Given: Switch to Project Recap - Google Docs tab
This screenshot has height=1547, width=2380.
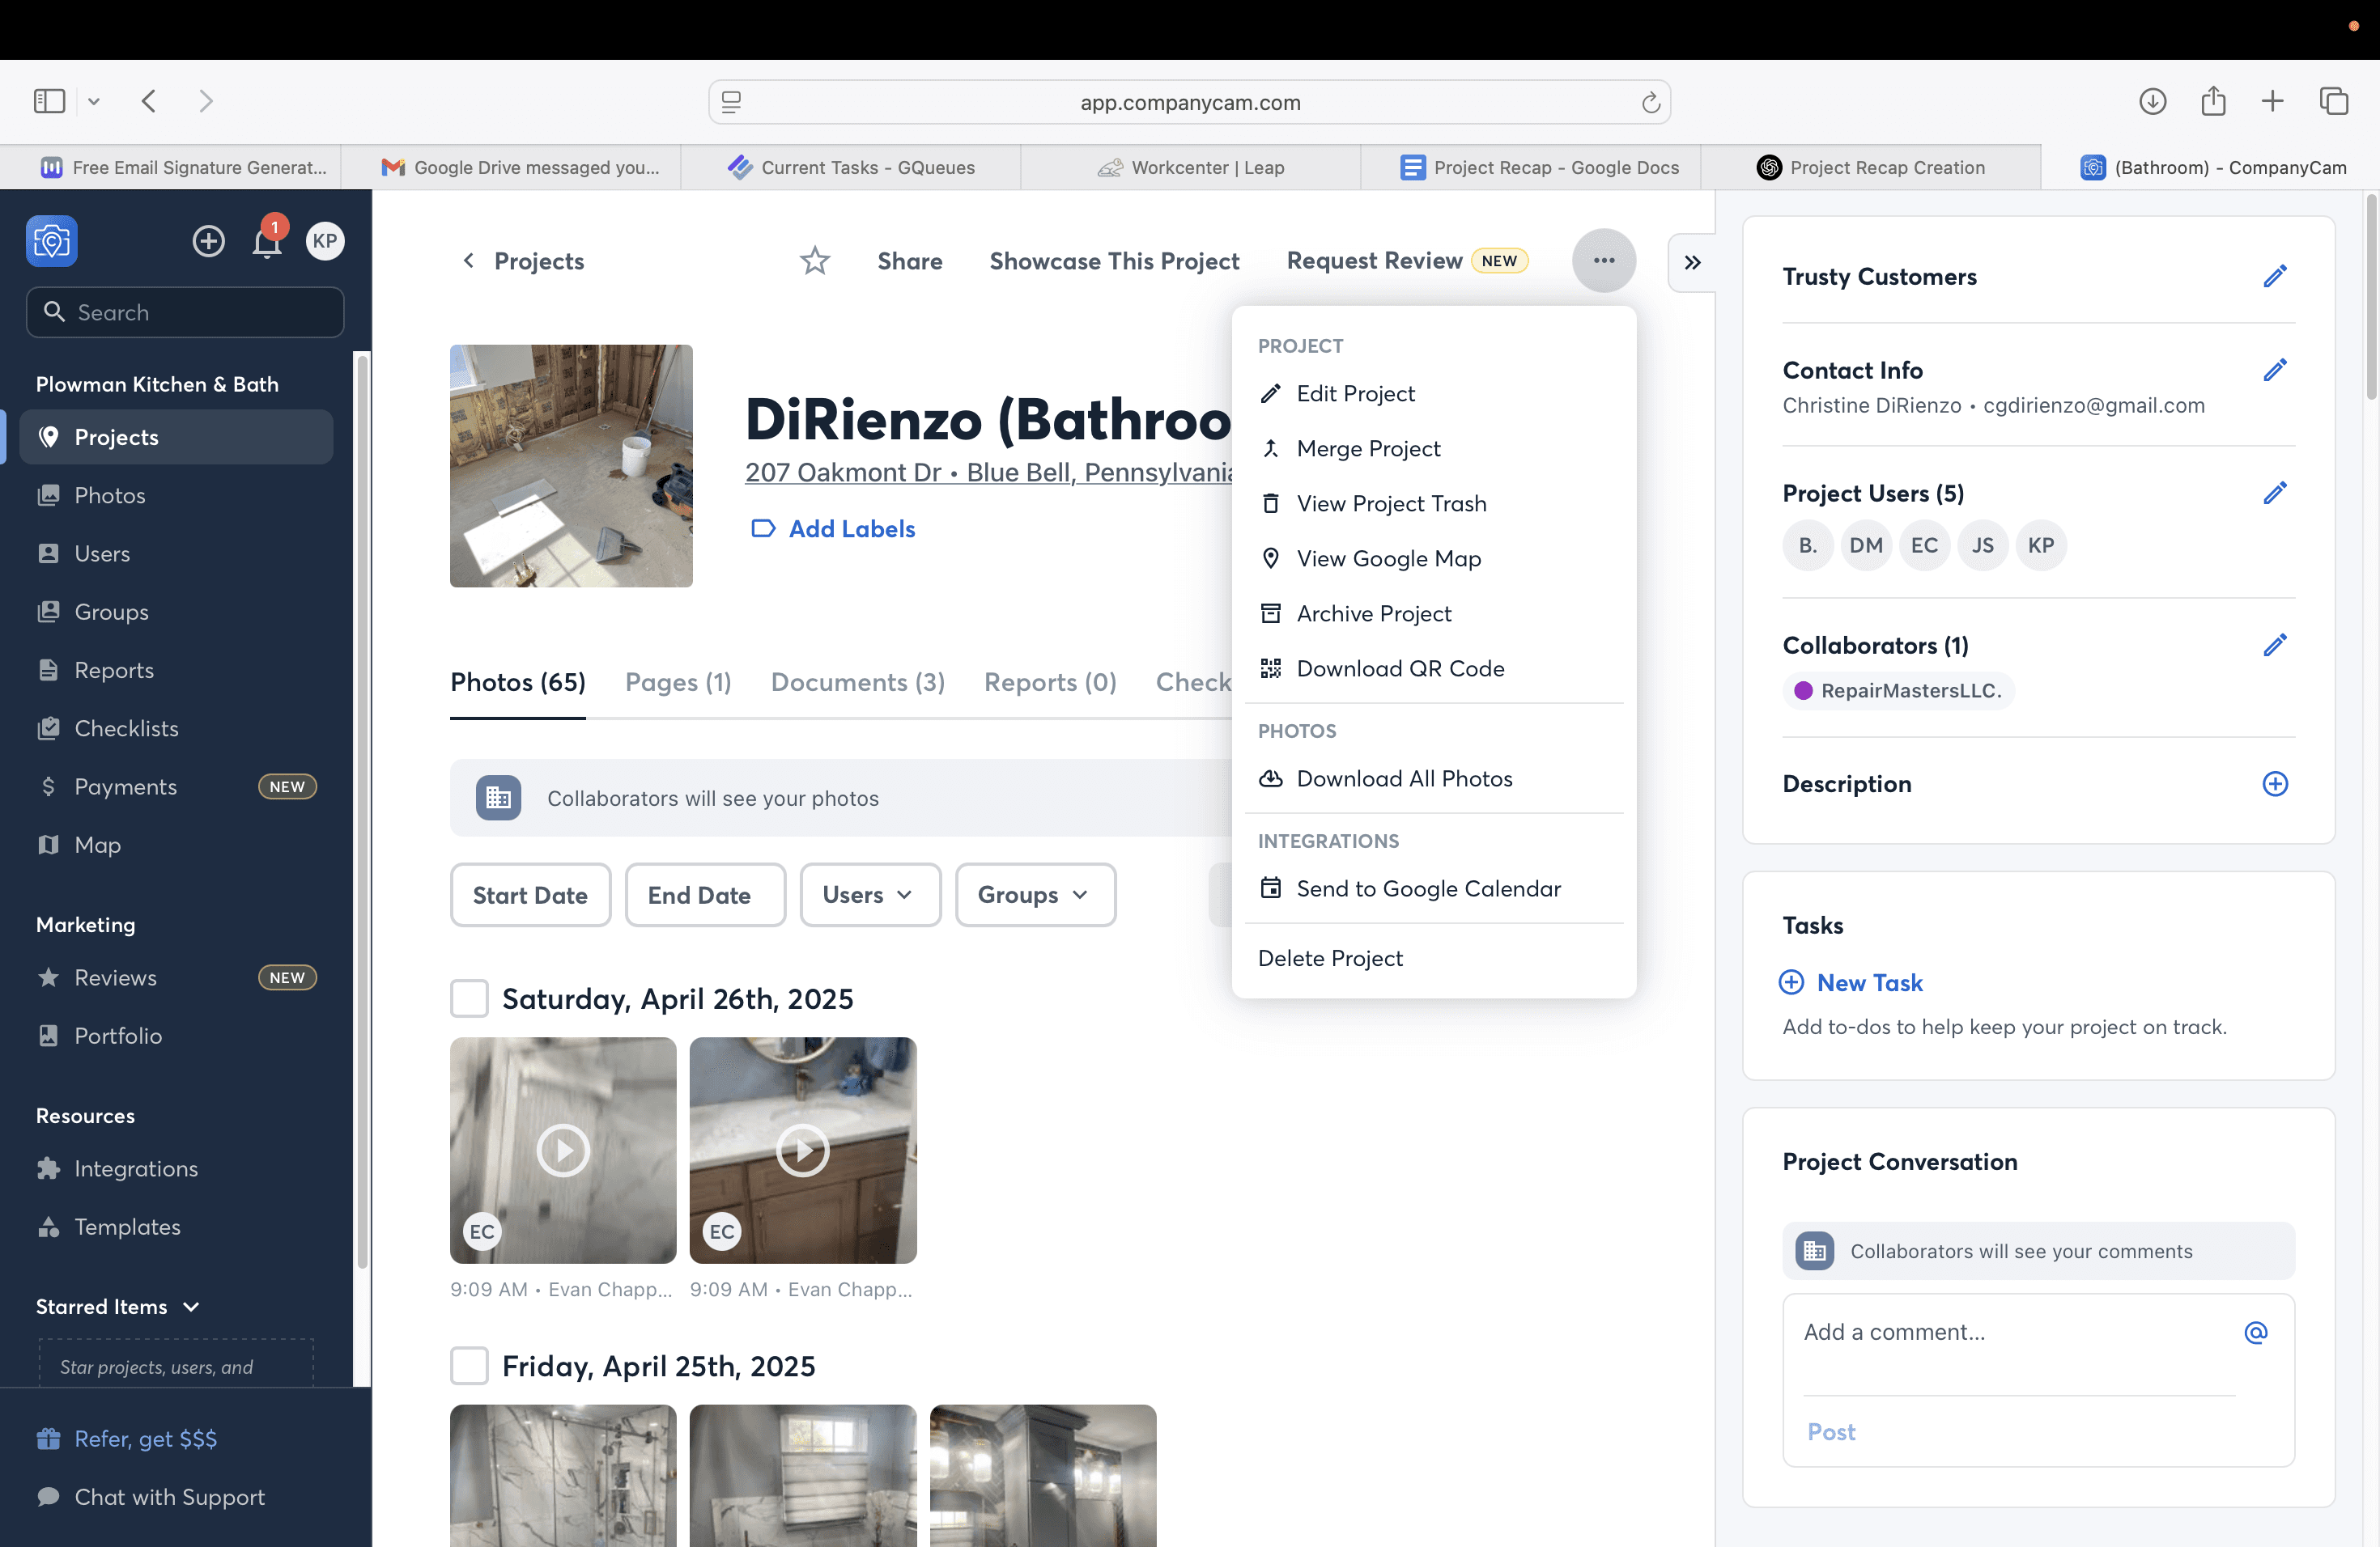Looking at the screenshot, I should coord(1540,167).
